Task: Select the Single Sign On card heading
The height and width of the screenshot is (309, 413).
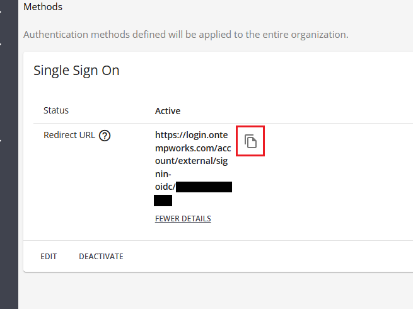Action: click(x=76, y=71)
